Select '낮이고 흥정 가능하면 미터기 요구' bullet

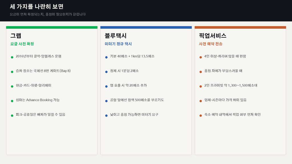point(134,114)
